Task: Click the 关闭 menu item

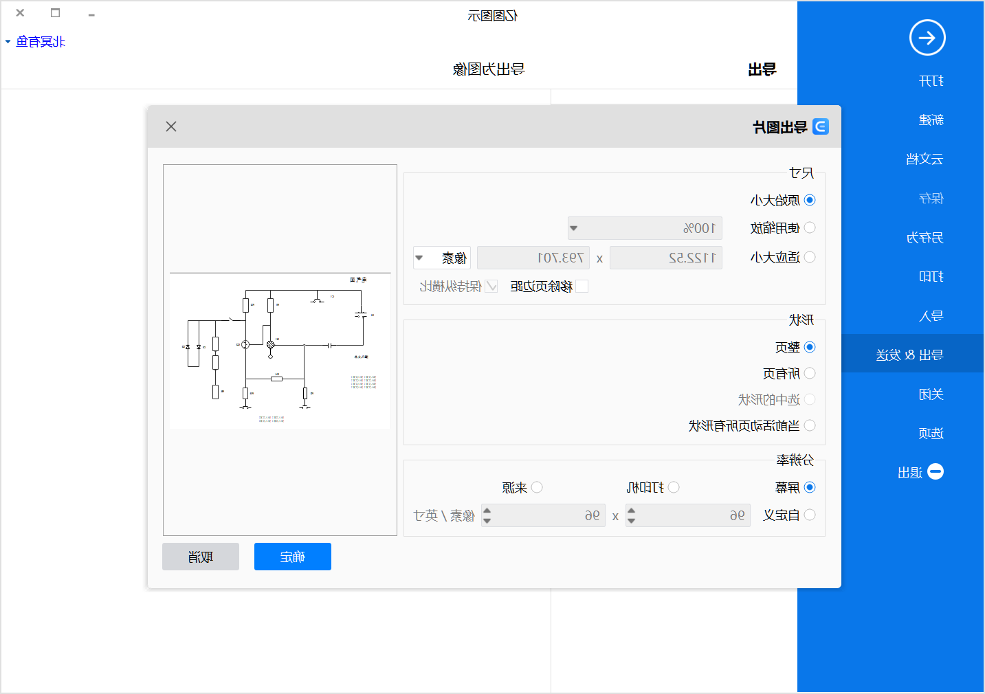Action: click(931, 394)
